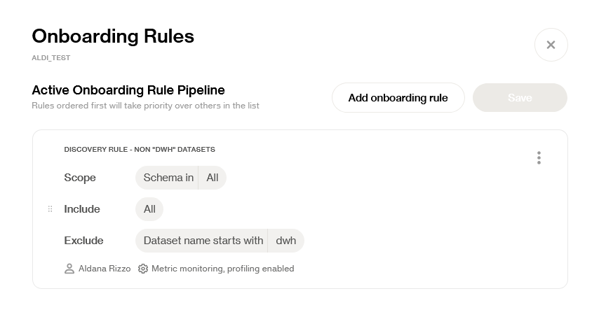Click the Active Onboarding Rule Pipeline heading

(128, 90)
